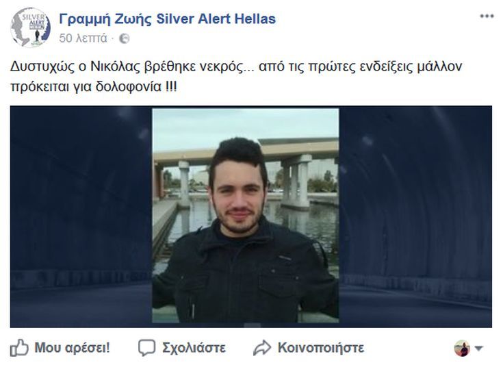Click the speech bubble comment icon
The width and height of the screenshot is (503, 365).
147,348
